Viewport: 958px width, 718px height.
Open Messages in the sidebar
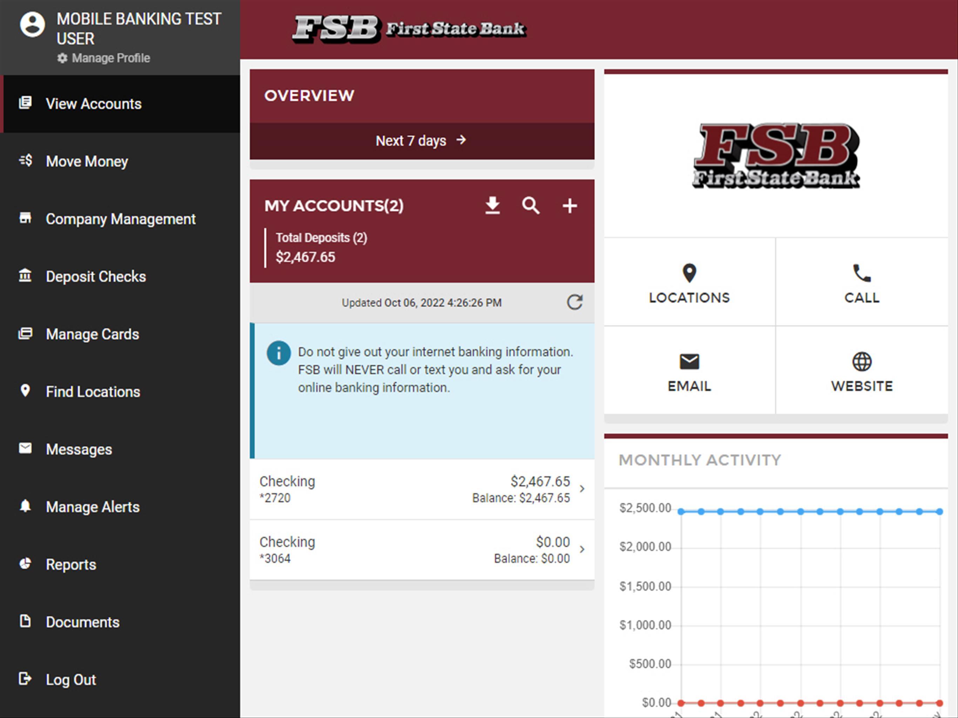tap(120, 449)
